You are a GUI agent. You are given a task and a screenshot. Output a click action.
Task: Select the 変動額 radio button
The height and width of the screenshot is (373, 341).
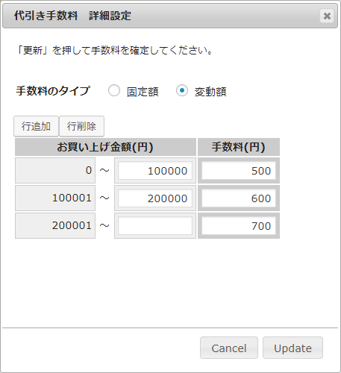coord(182,90)
